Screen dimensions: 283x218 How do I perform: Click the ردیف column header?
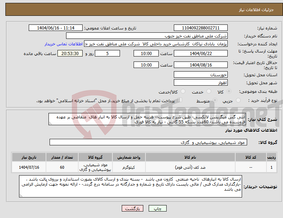coord(271,157)
